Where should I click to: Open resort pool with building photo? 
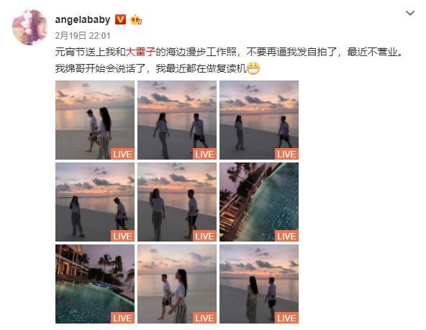click(x=95, y=284)
